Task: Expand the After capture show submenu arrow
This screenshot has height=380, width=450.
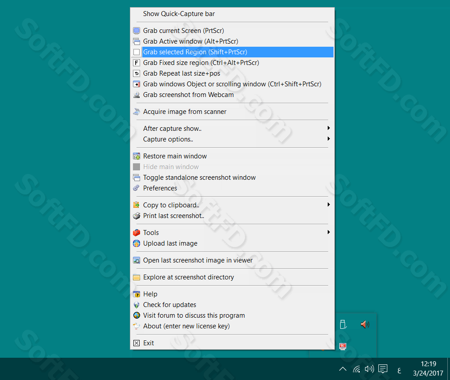Action: [x=329, y=128]
